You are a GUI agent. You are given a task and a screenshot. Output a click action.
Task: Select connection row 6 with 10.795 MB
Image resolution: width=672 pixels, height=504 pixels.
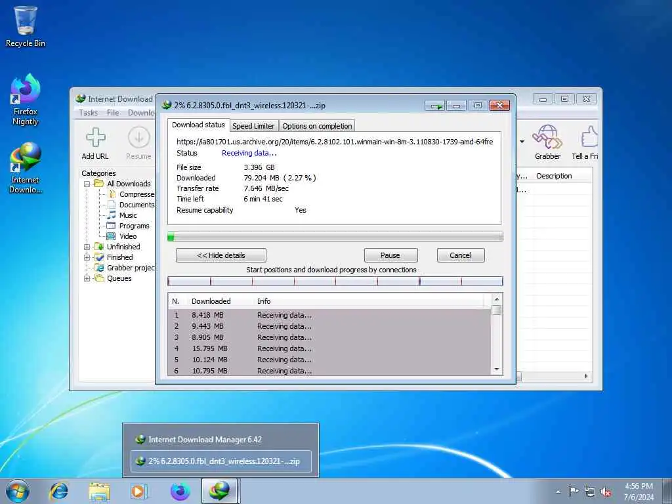329,371
